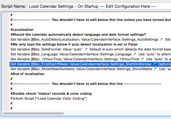
Task: Select the $$sc_12HourTime Set Variable step
Action: [90, 59]
